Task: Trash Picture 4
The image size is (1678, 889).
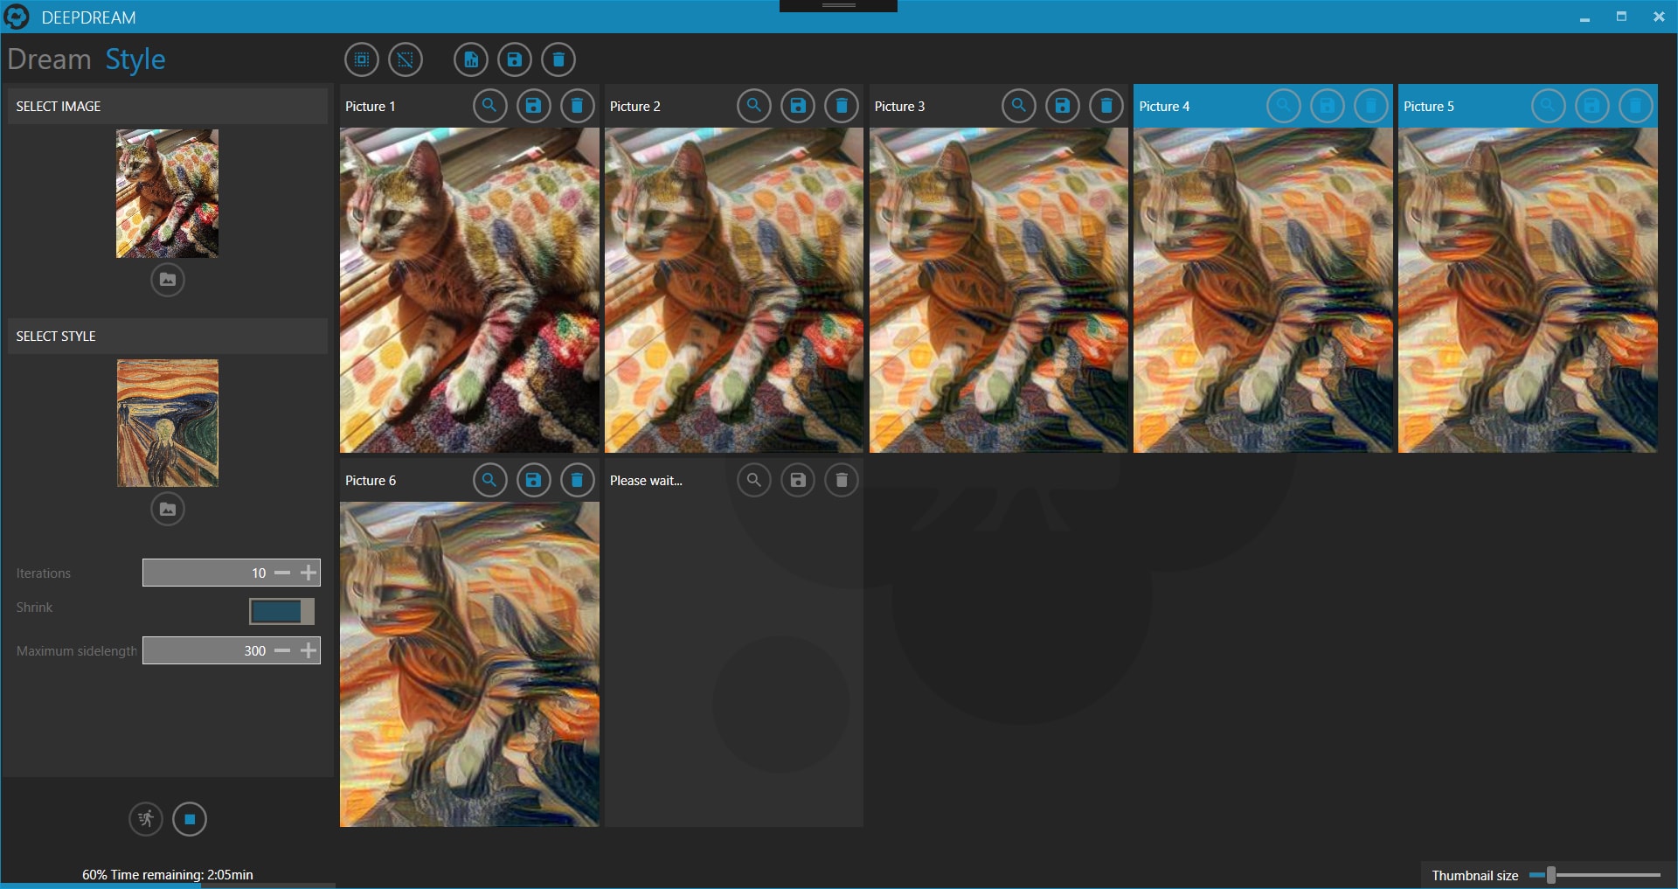Action: pyautogui.click(x=1371, y=106)
